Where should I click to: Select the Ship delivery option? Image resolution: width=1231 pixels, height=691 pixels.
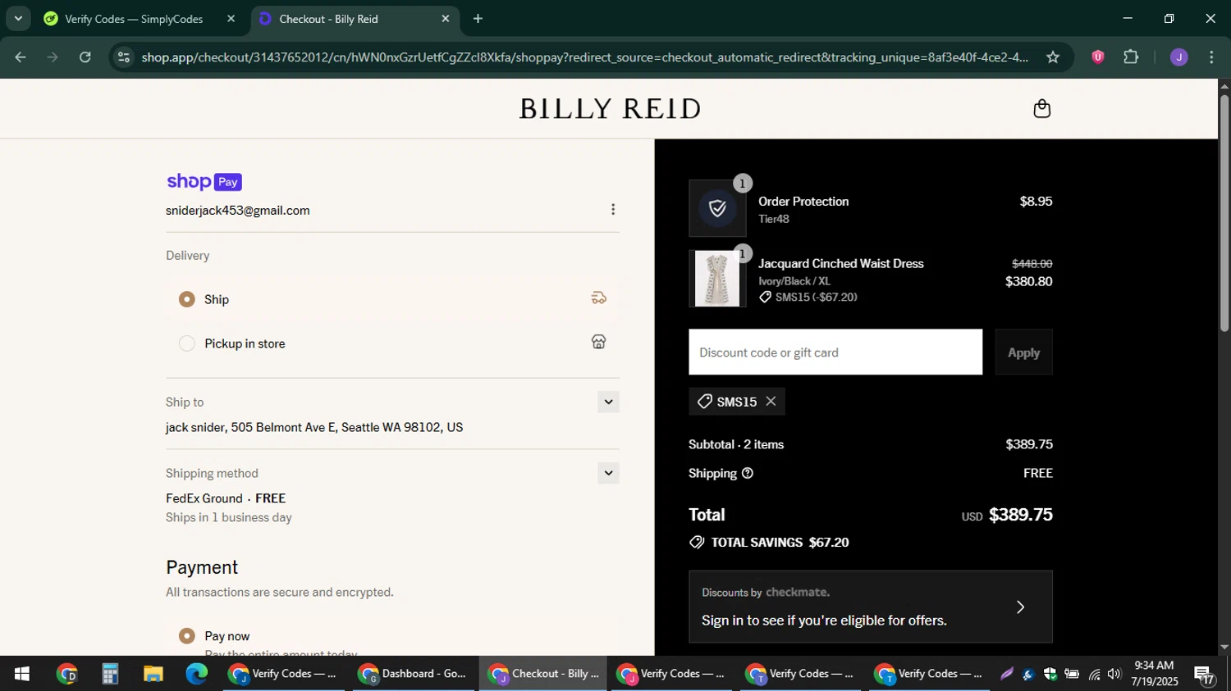click(187, 299)
